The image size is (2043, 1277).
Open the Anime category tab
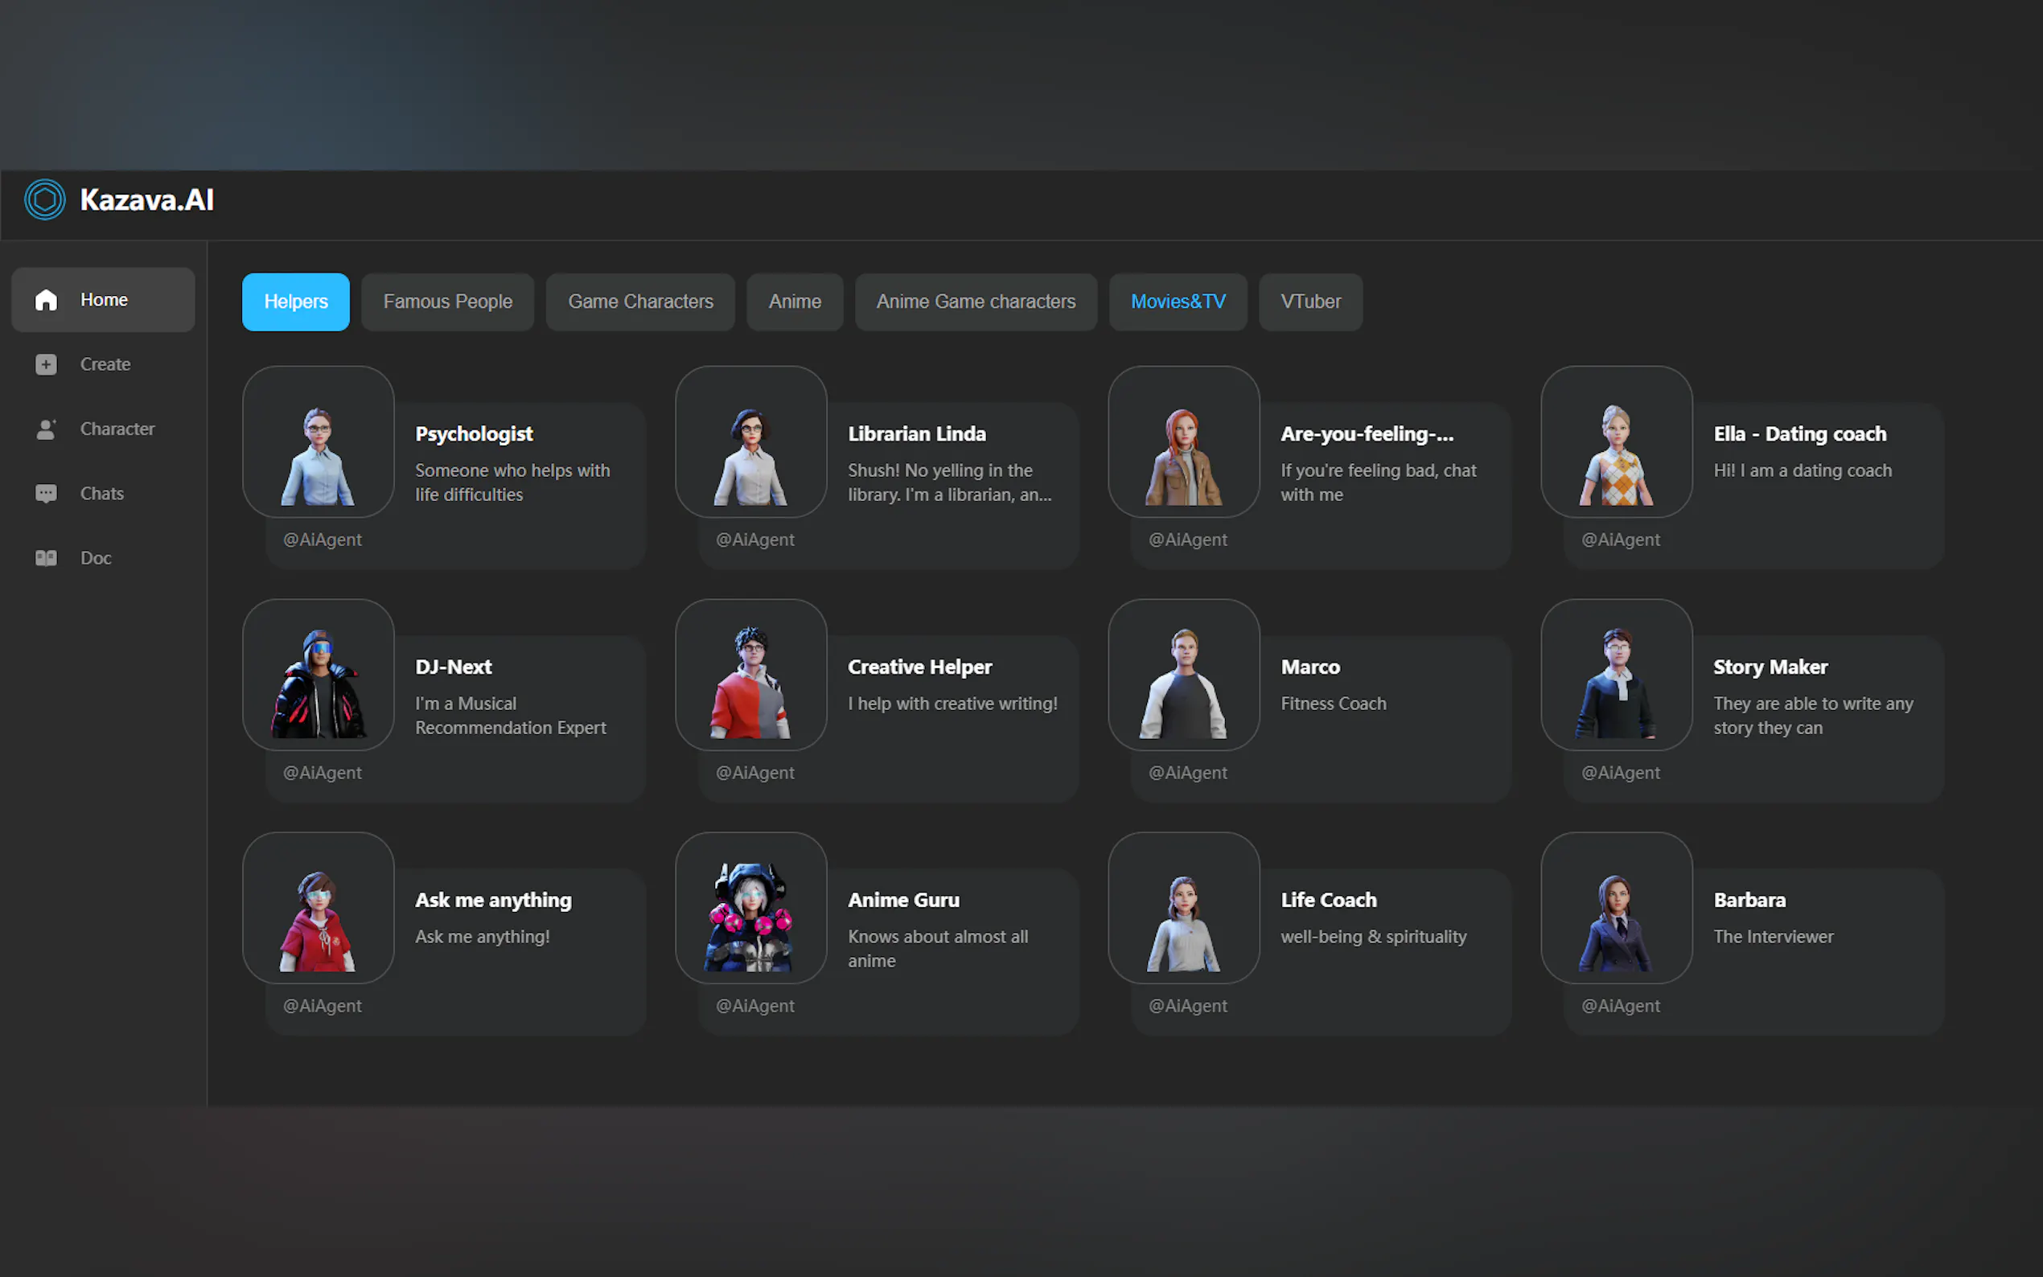coord(794,302)
